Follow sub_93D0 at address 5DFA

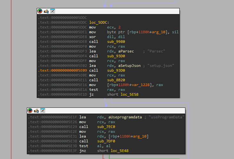116,56
